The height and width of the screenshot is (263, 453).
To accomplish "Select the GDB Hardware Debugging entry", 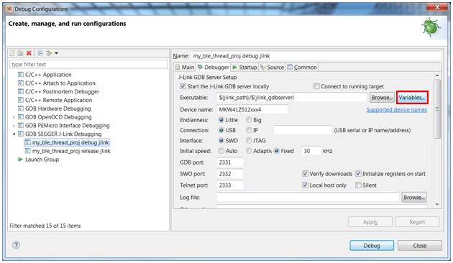I will pos(58,109).
